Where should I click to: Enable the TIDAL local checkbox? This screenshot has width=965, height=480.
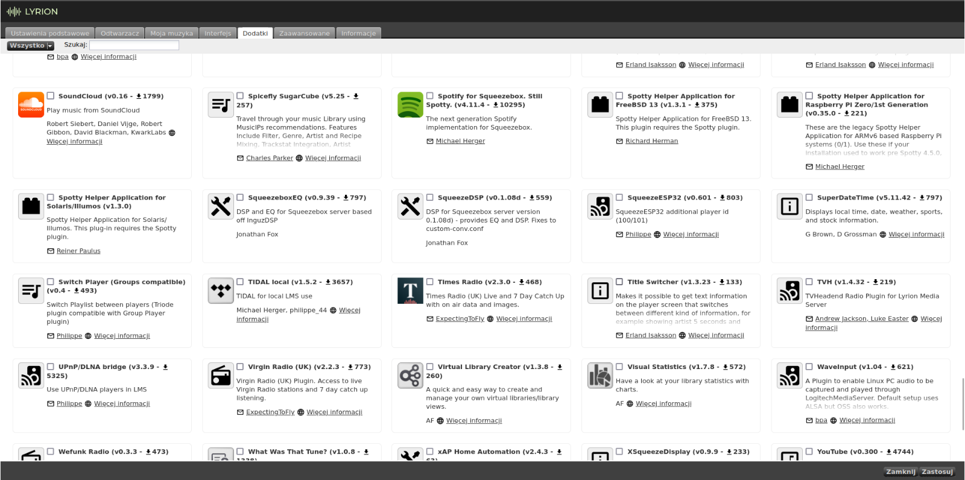(x=240, y=282)
